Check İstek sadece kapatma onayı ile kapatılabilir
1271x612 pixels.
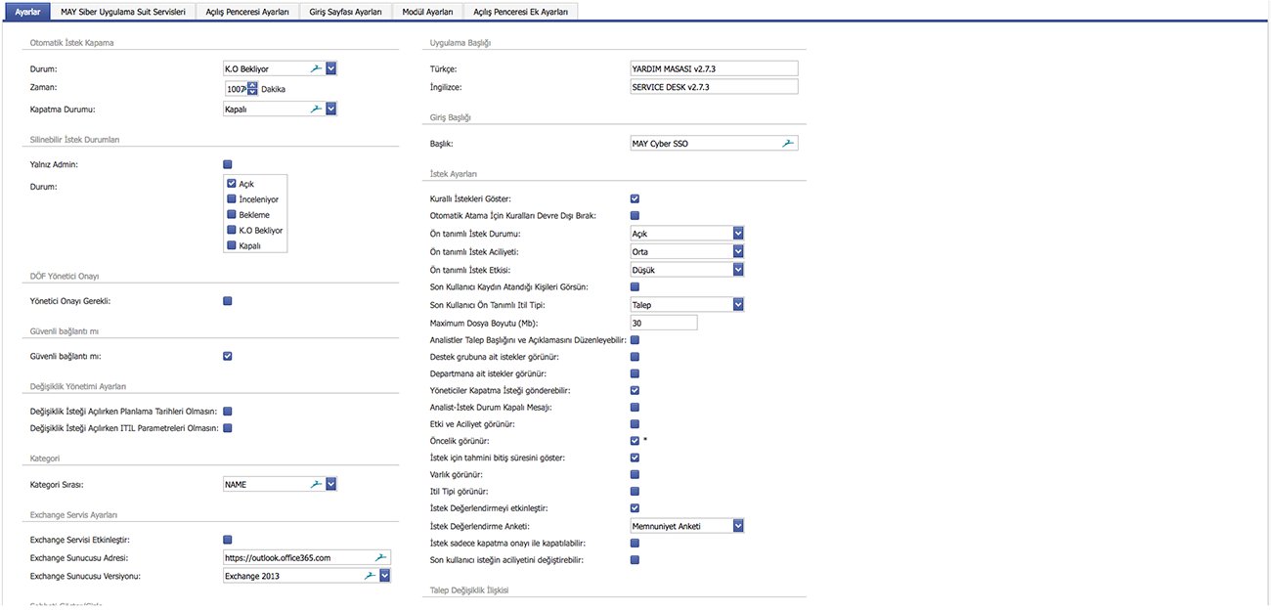tap(635, 543)
